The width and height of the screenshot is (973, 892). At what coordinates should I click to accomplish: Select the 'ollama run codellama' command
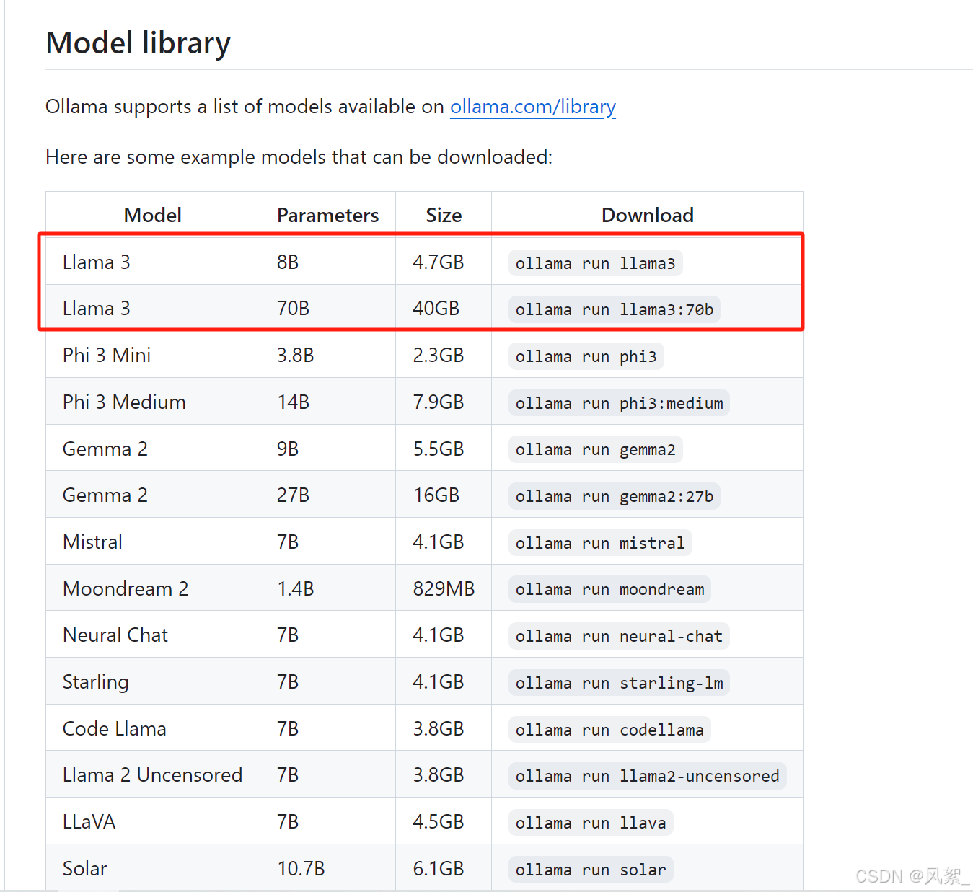pos(610,730)
